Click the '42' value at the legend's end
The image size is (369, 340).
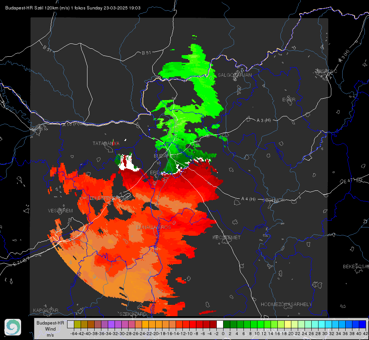pyautogui.click(x=365, y=334)
